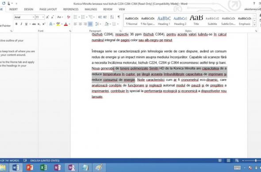Switch to the INSERT tab
Viewport: 261px width, 172px height.
point(13,9)
